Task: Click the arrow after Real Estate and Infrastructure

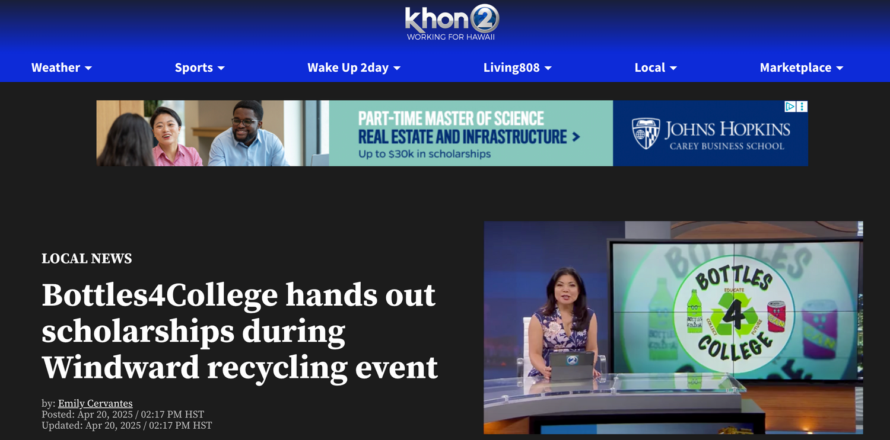Action: (576, 137)
